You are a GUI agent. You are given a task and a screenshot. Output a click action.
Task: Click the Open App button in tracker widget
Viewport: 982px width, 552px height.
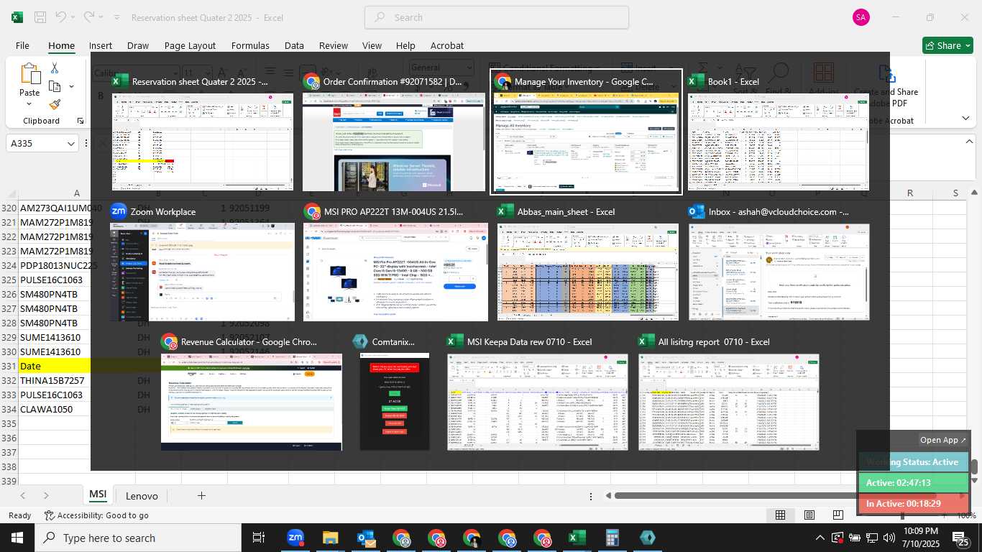click(x=944, y=440)
